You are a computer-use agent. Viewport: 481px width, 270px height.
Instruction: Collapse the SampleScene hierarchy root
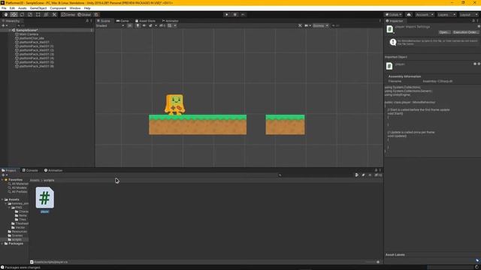[x=10, y=30]
